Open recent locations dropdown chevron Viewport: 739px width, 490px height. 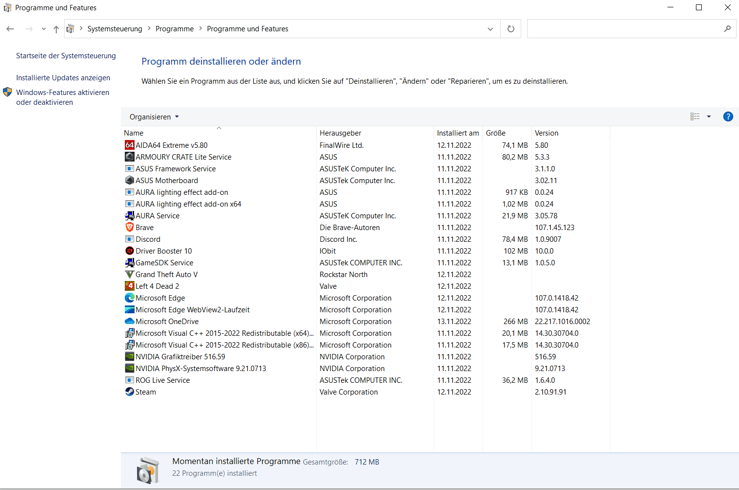point(44,29)
